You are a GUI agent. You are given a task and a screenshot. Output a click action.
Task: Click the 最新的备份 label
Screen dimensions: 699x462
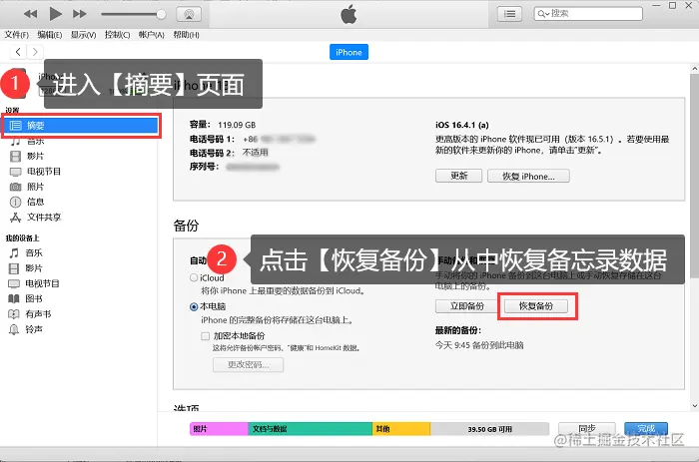[458, 330]
